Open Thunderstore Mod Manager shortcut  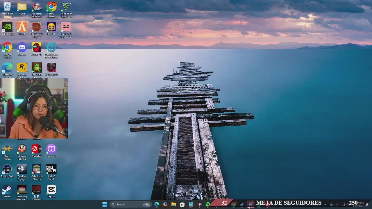(51, 51)
